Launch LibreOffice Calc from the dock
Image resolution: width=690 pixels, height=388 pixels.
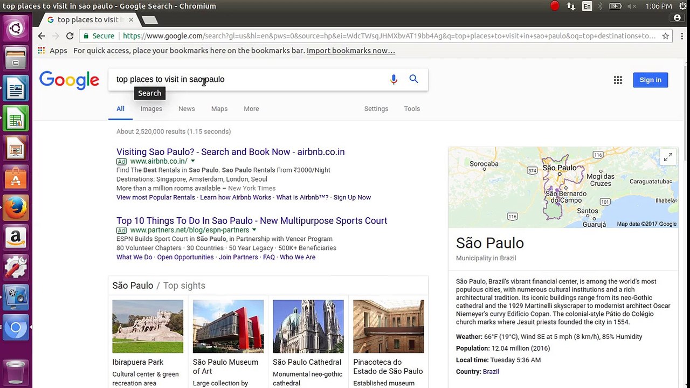[16, 118]
